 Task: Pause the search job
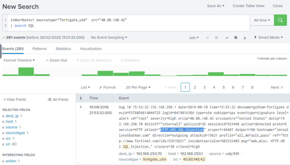tap(207, 38)
